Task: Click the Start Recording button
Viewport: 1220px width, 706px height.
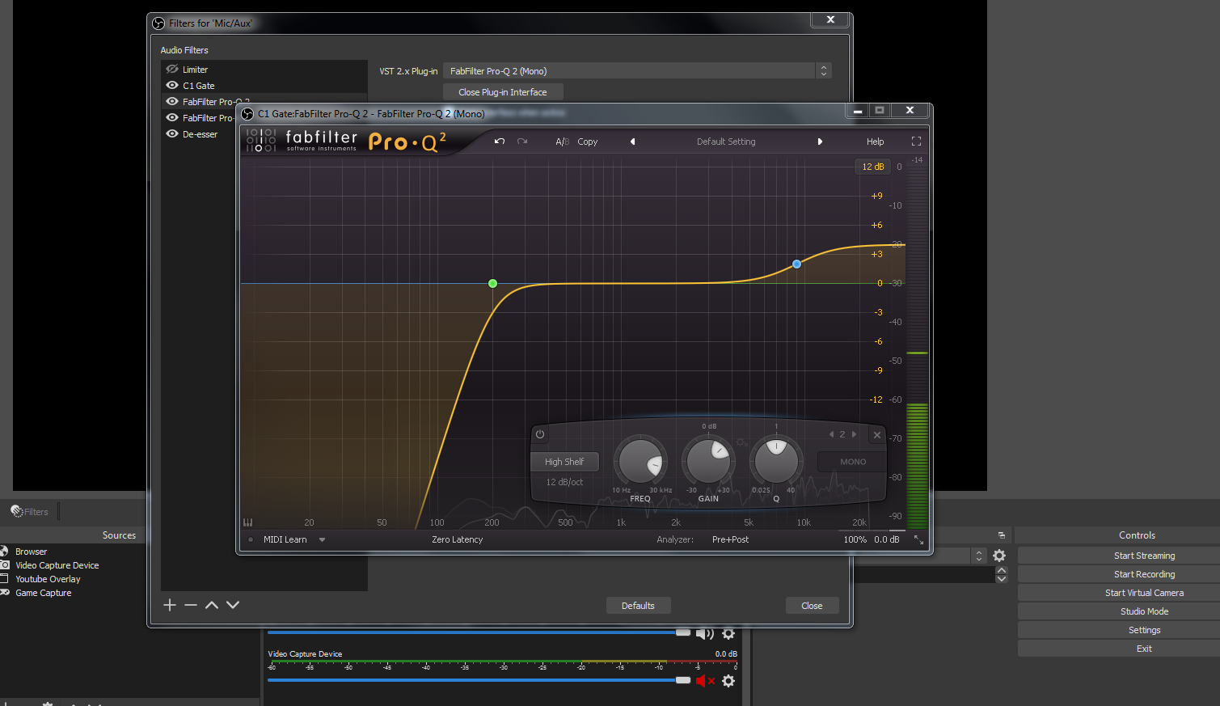Action: pos(1144,574)
